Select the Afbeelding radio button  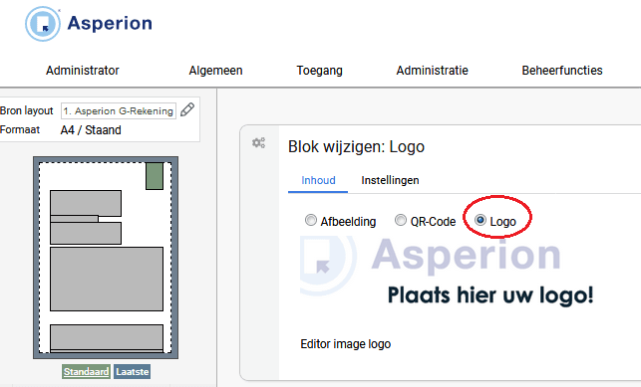tap(311, 220)
